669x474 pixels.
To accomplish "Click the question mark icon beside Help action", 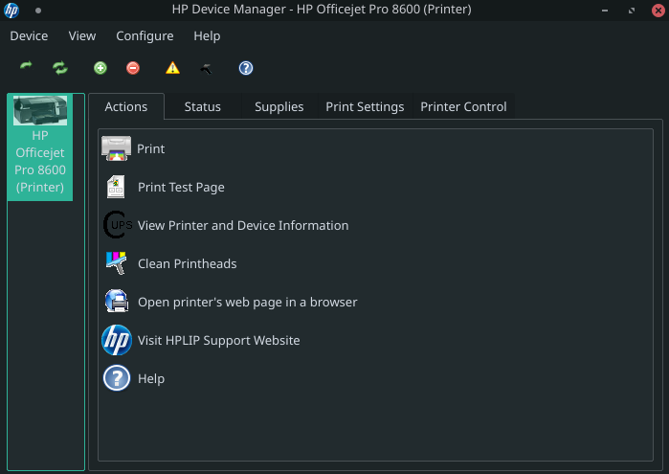I will coord(117,378).
